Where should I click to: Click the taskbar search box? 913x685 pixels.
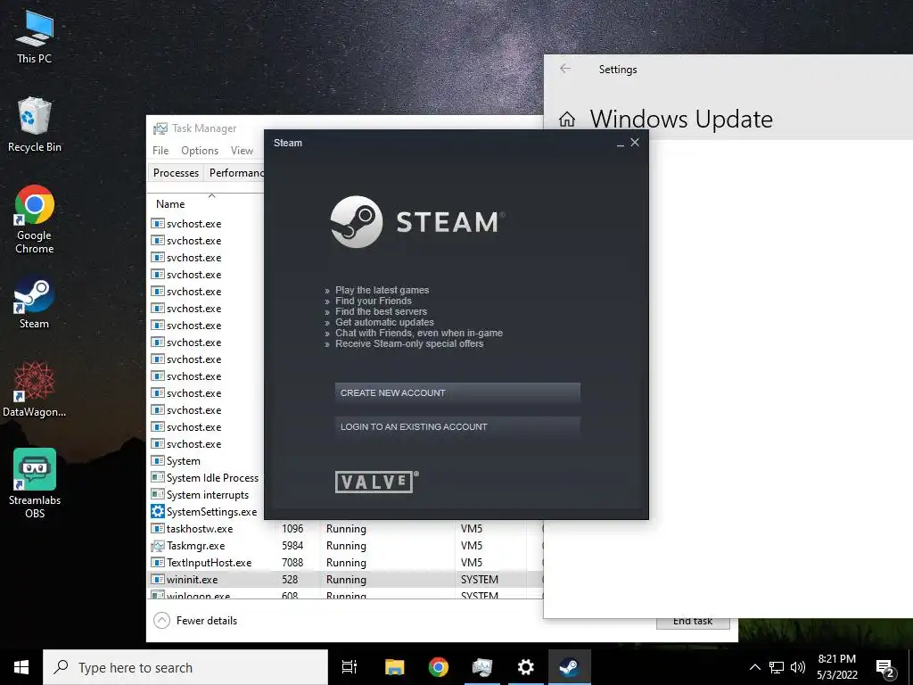(x=185, y=667)
